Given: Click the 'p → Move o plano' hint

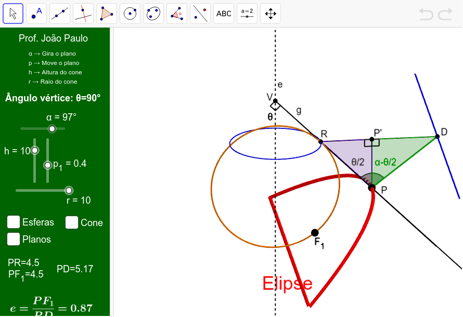Looking at the screenshot, I should tap(54, 63).
